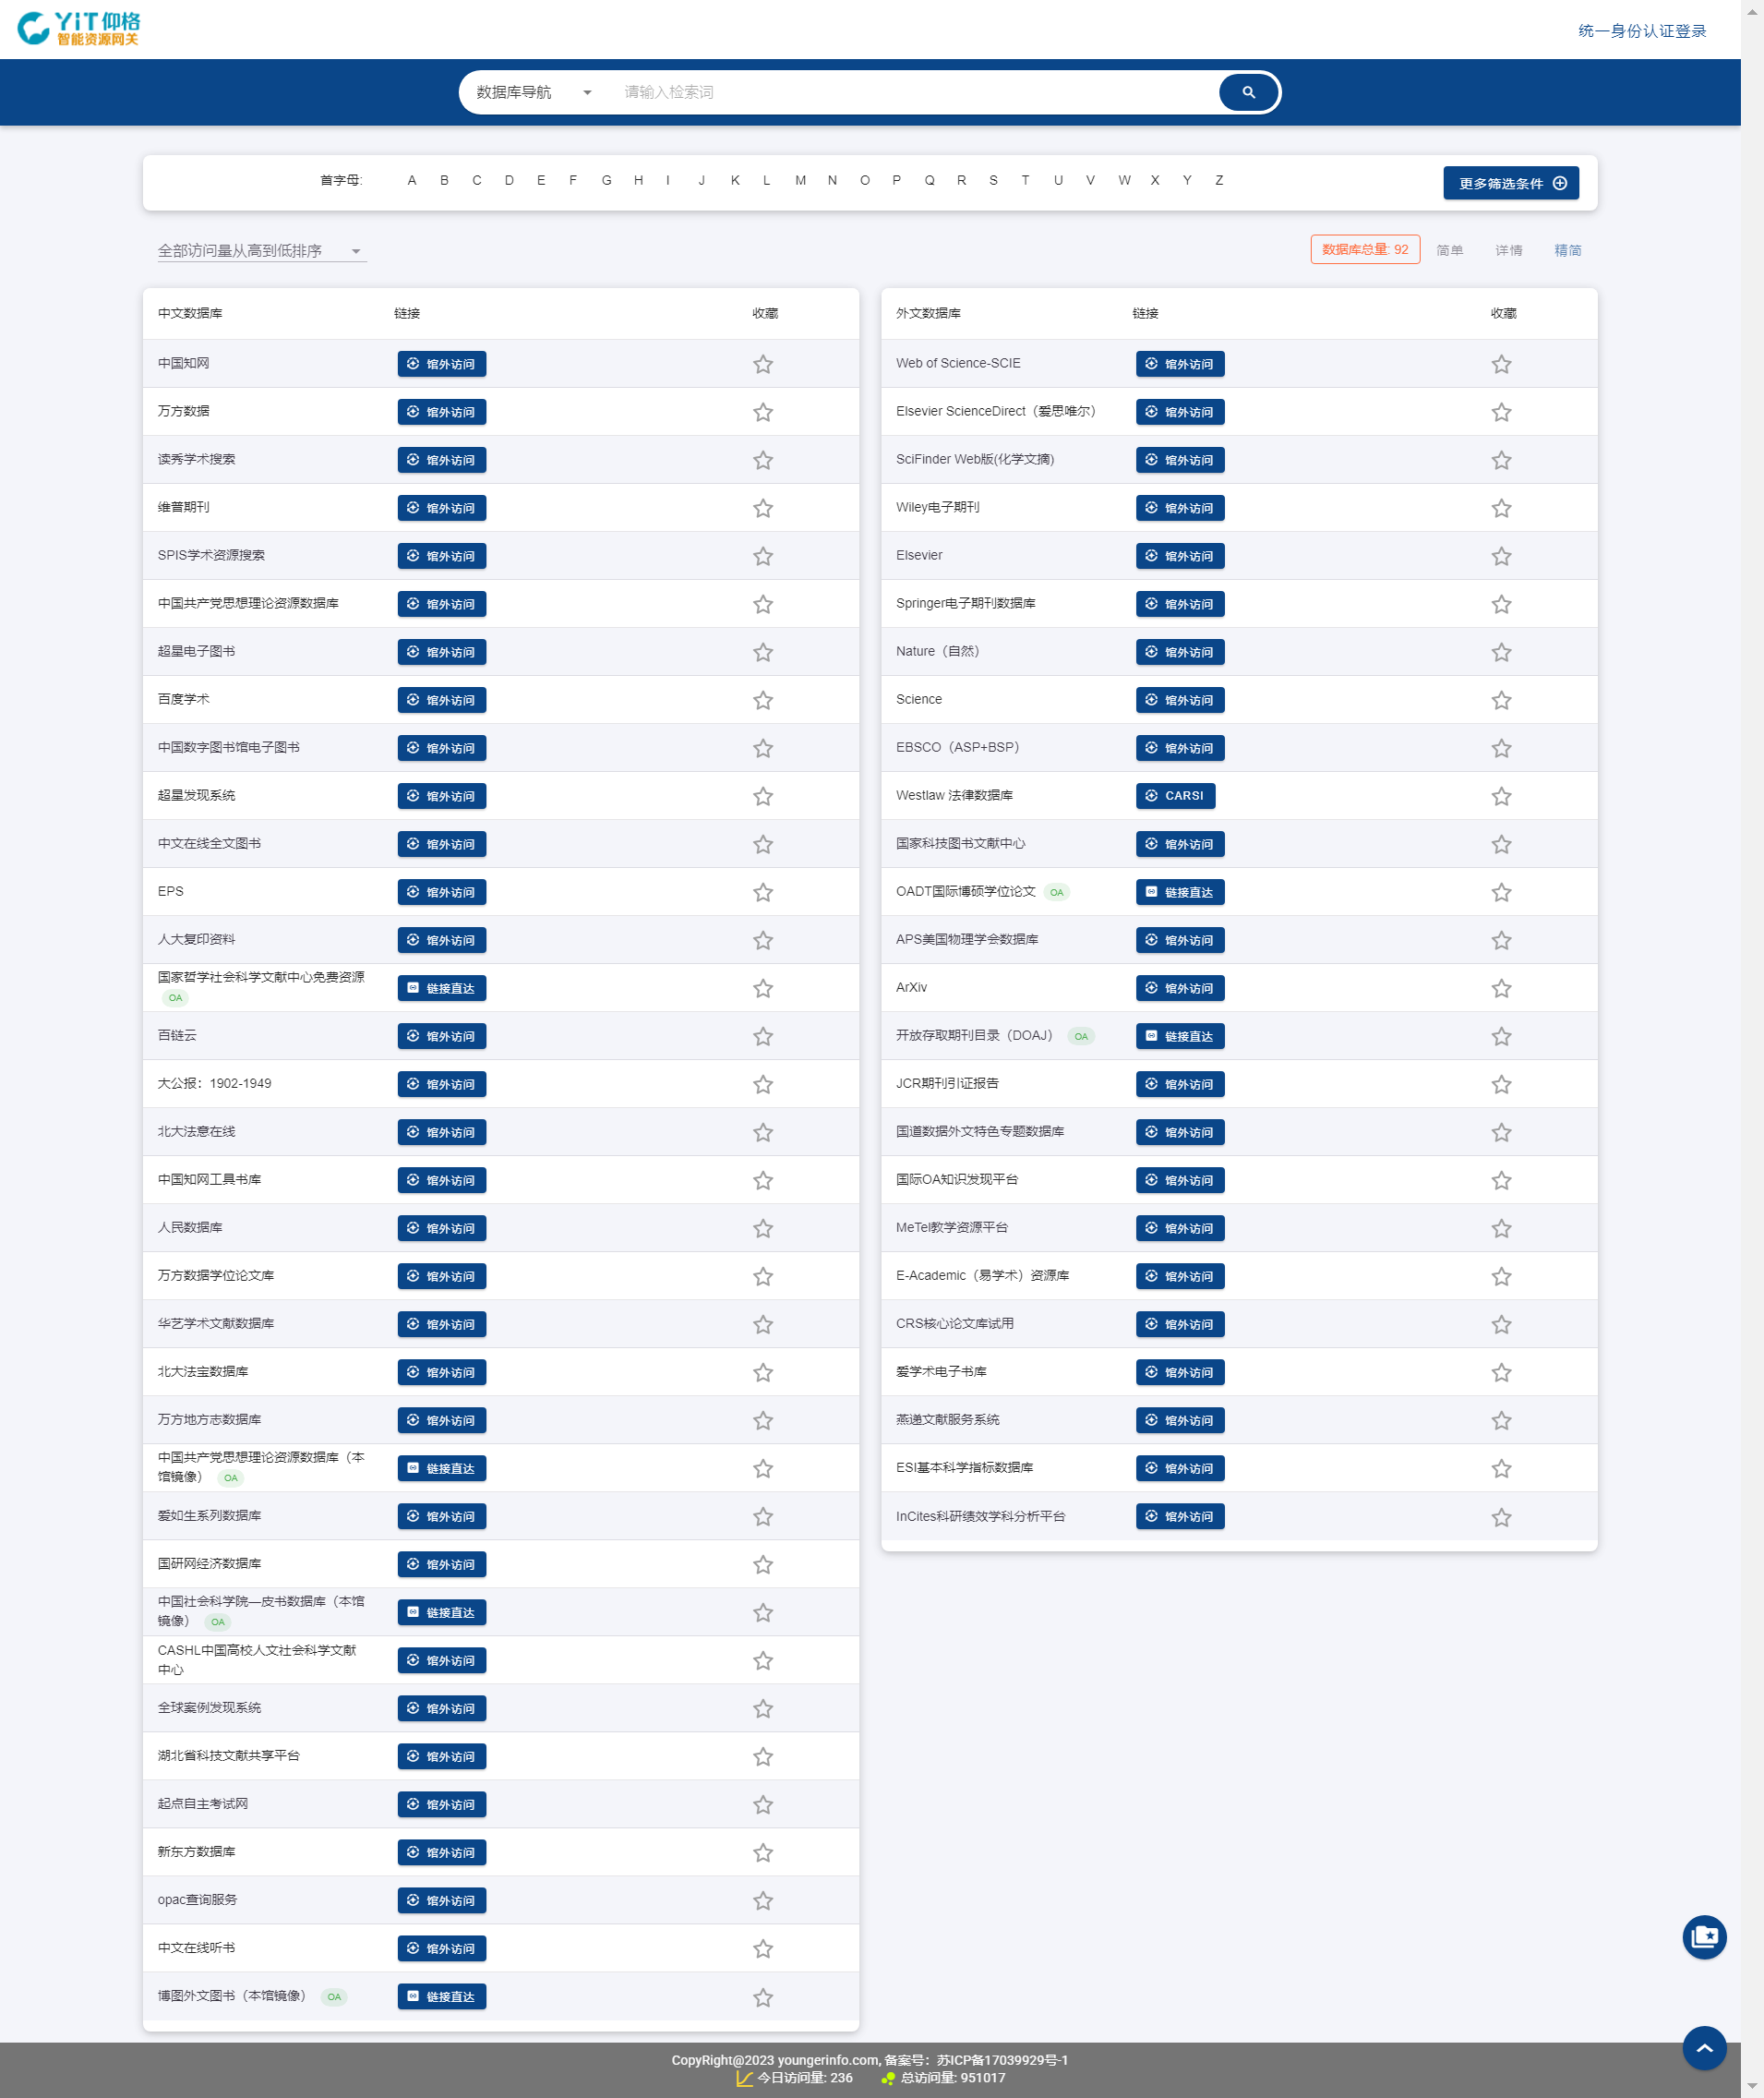Switch to 简单 view mode

tap(1449, 250)
